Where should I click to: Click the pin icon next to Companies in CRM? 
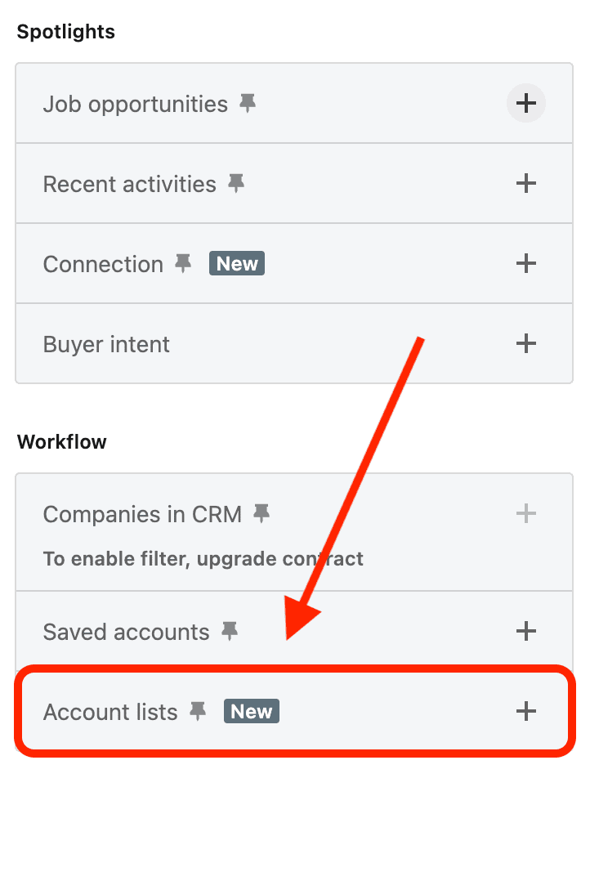point(261,514)
